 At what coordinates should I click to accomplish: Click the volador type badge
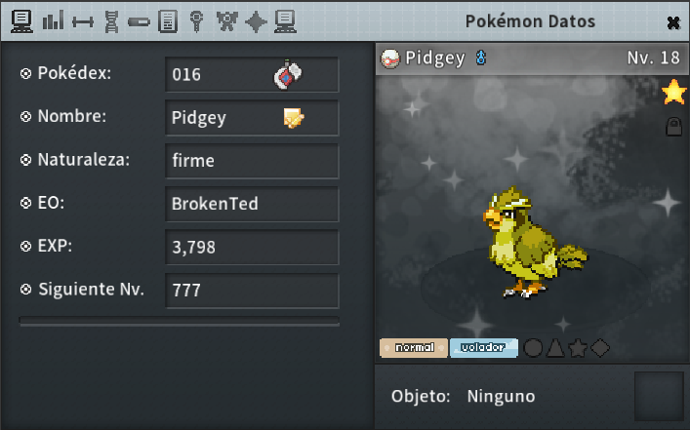pyautogui.click(x=484, y=348)
